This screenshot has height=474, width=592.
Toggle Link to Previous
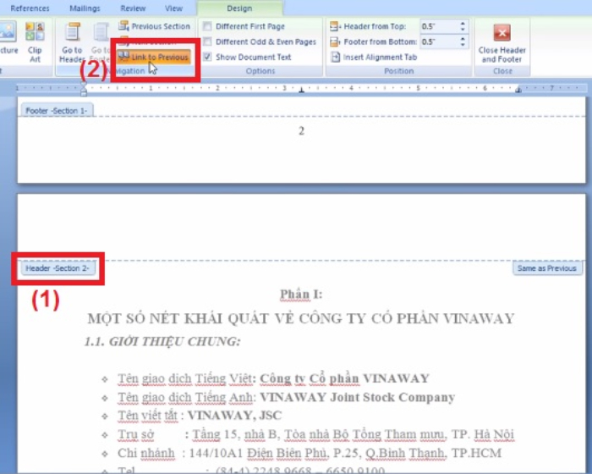click(x=153, y=57)
